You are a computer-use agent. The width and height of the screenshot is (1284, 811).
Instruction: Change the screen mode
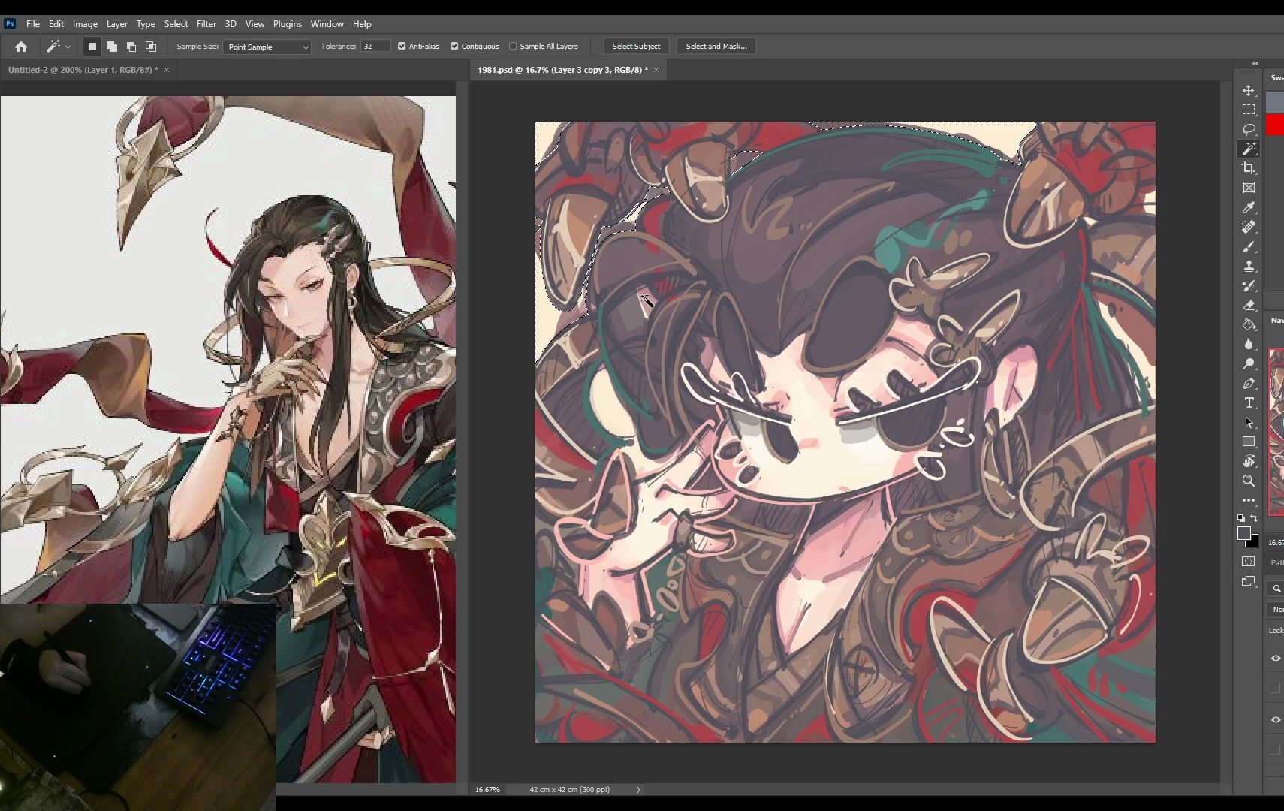pyautogui.click(x=1249, y=581)
